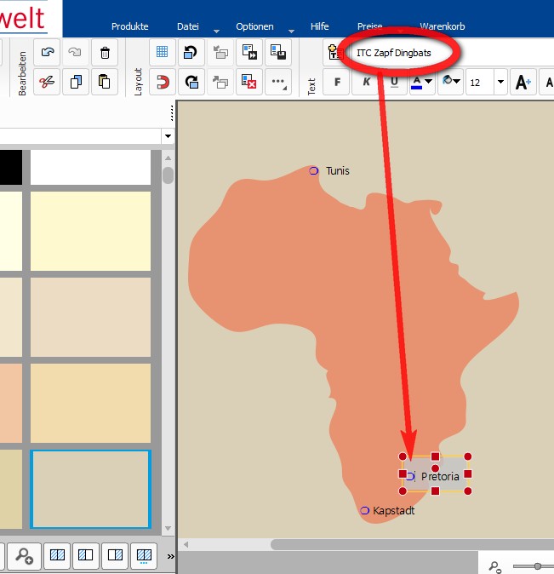The image size is (554, 574).
Task: Click the trash delete icon
Action: click(104, 53)
